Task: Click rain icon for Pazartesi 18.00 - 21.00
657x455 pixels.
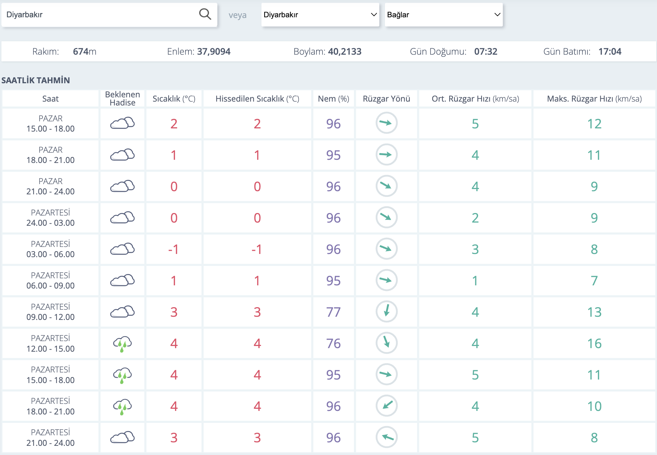Action: pyautogui.click(x=122, y=407)
